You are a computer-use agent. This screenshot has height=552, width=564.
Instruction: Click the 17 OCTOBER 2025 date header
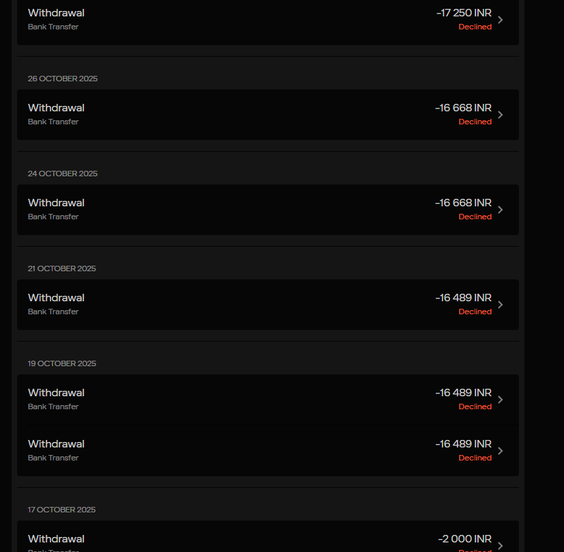[x=62, y=510]
